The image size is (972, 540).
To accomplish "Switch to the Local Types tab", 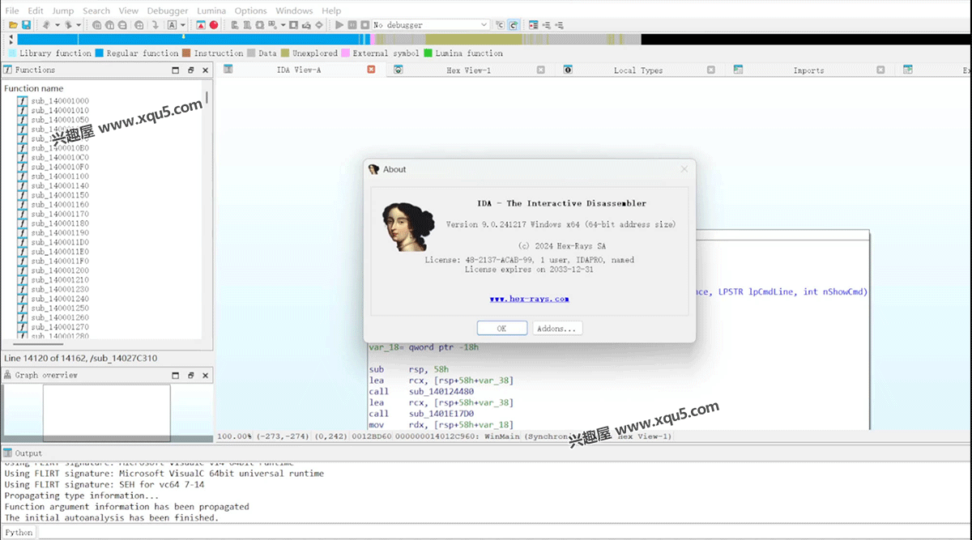I will [638, 70].
